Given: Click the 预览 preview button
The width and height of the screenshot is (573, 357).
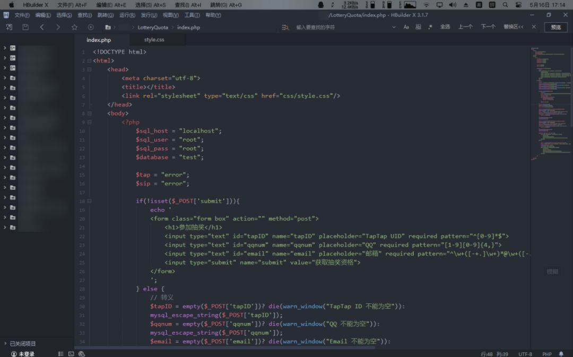Looking at the screenshot, I should tap(555, 27).
